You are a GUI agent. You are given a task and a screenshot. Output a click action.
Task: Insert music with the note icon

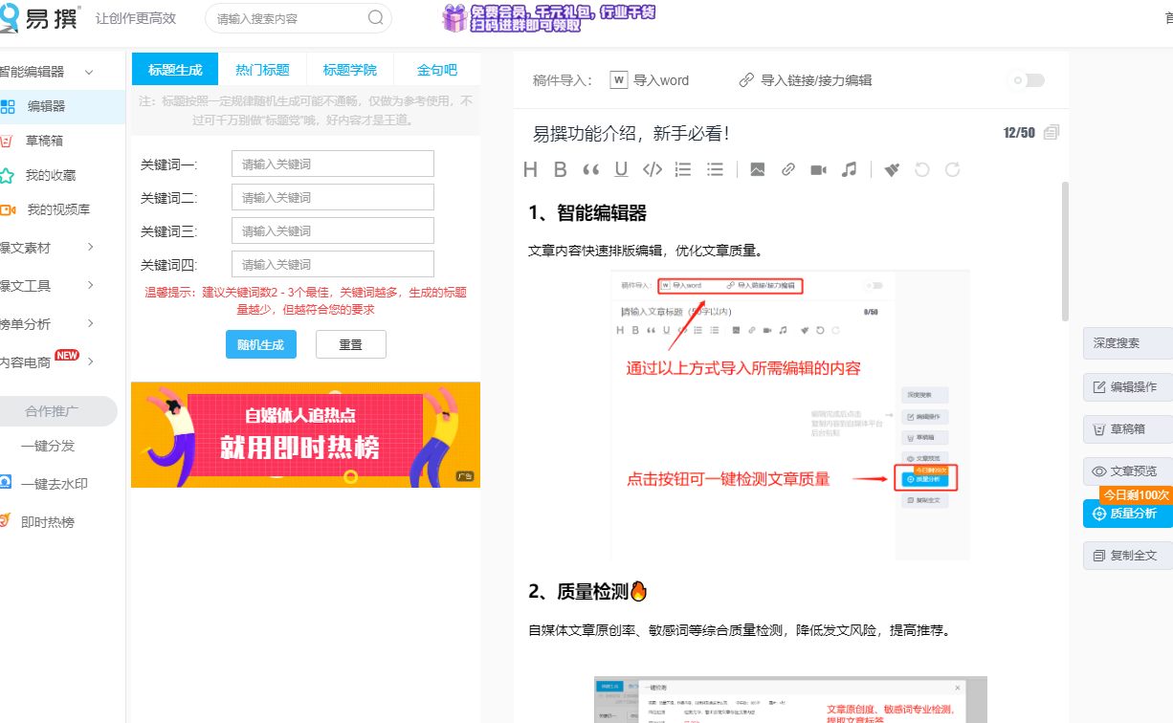tap(849, 169)
